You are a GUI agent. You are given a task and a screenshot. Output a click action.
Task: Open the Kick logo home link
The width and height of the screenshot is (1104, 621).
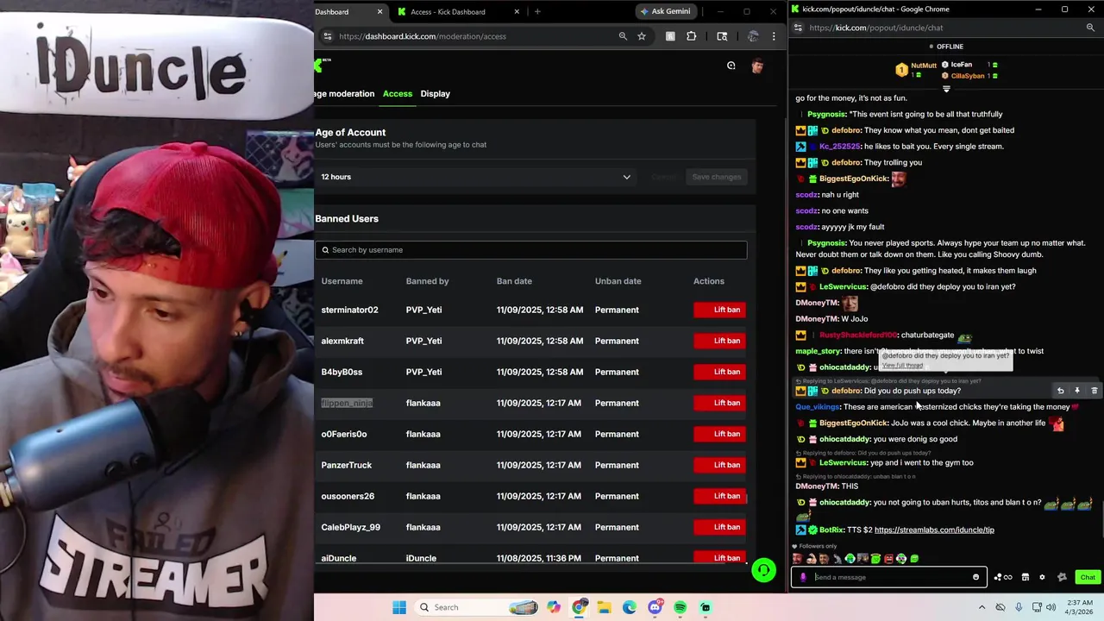point(318,66)
